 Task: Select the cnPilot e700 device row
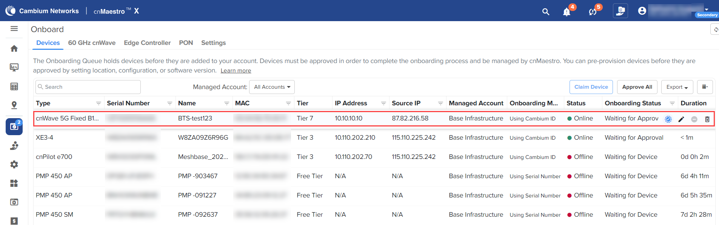(374, 157)
